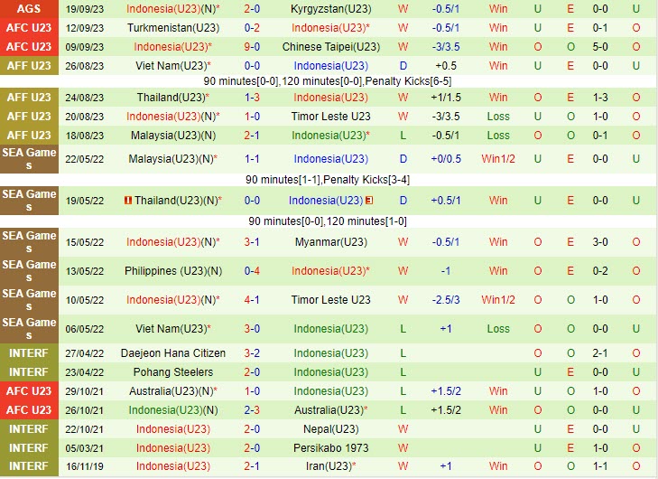This screenshot has width=658, height=479.
Task: Click the Loss result on 06/05/22
Action: [x=498, y=329]
